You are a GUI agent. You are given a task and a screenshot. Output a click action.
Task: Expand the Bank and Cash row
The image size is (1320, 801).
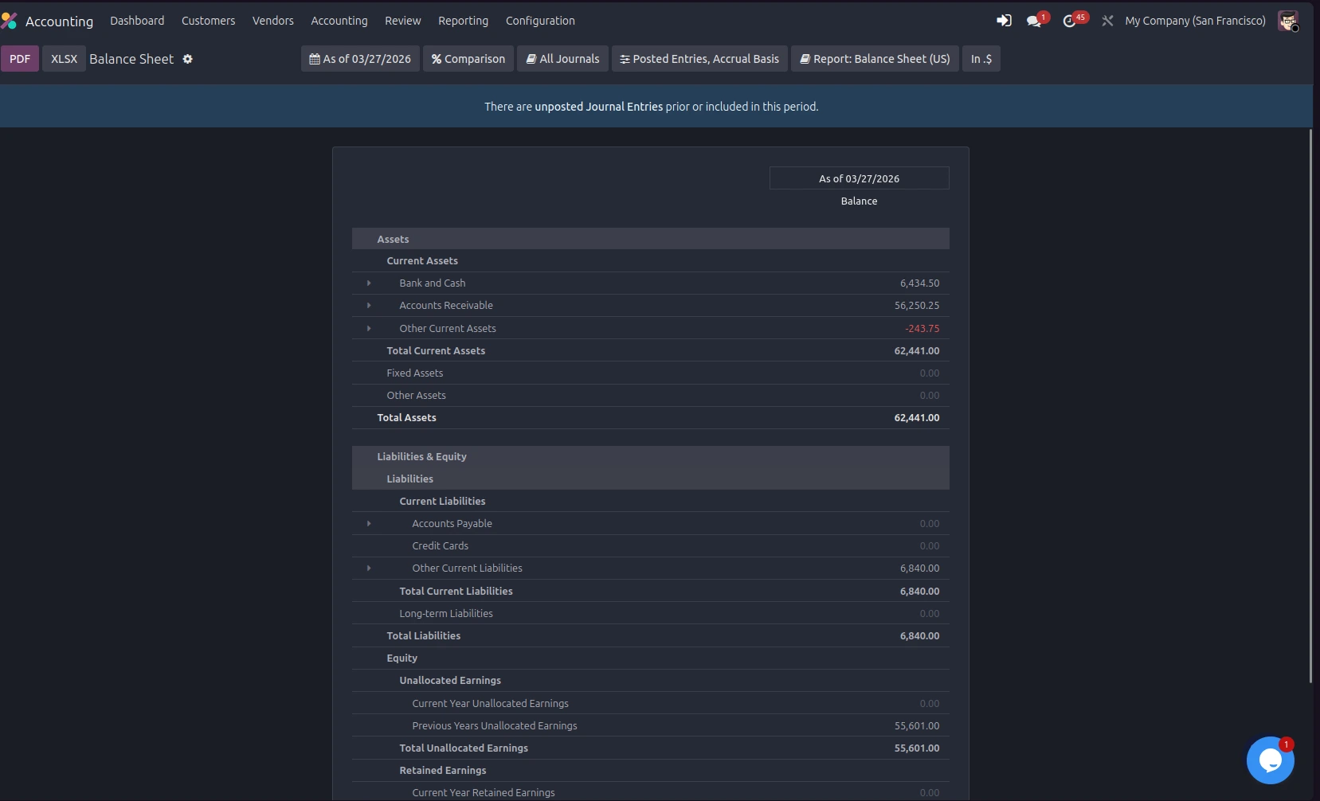pos(369,283)
